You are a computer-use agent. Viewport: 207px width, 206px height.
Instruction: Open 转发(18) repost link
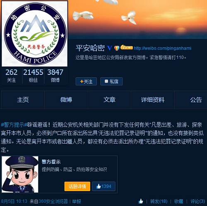point(159,201)
